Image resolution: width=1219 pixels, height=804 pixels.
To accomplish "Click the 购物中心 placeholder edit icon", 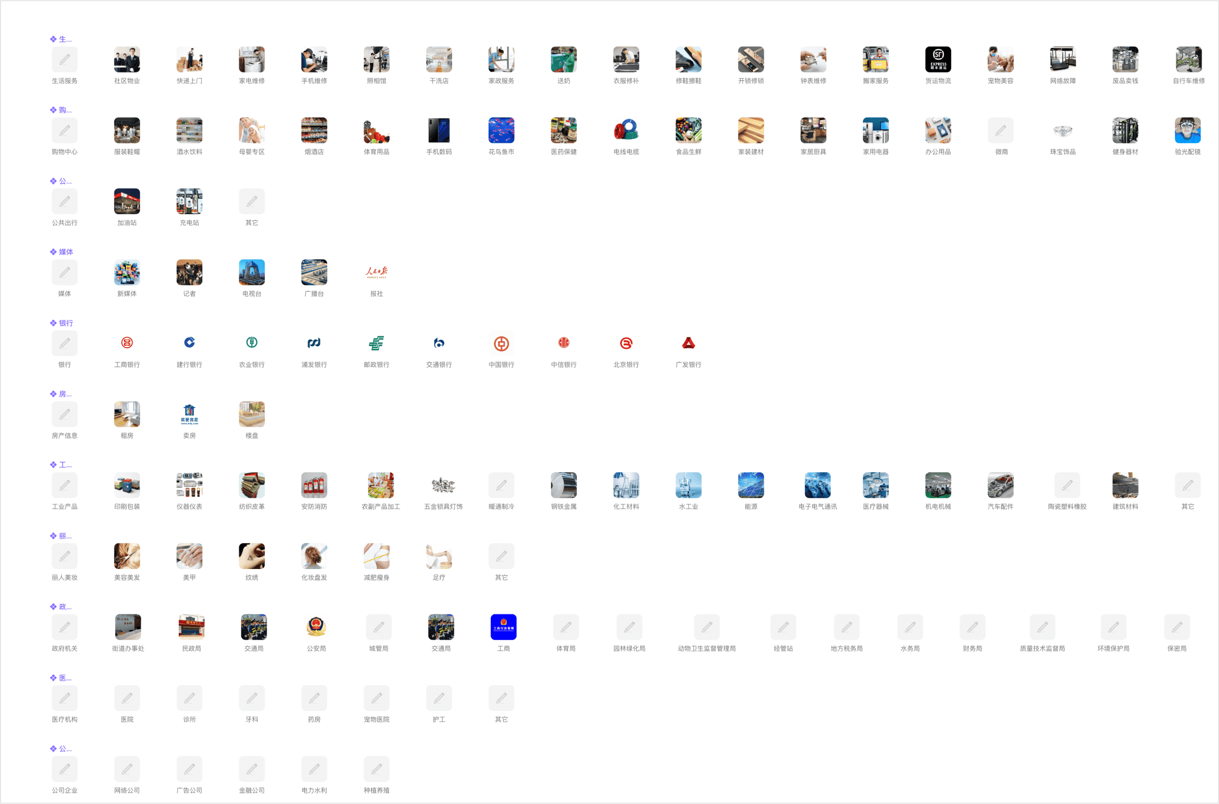I will click(65, 130).
